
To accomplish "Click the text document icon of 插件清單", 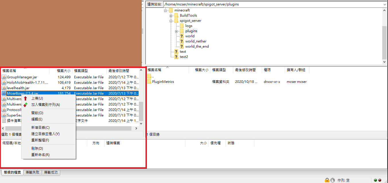I will (4, 120).
